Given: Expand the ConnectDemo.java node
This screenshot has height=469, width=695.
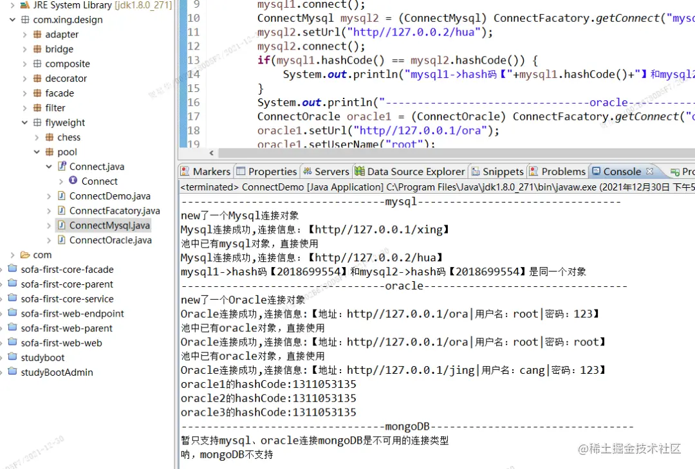Looking at the screenshot, I should point(49,196).
